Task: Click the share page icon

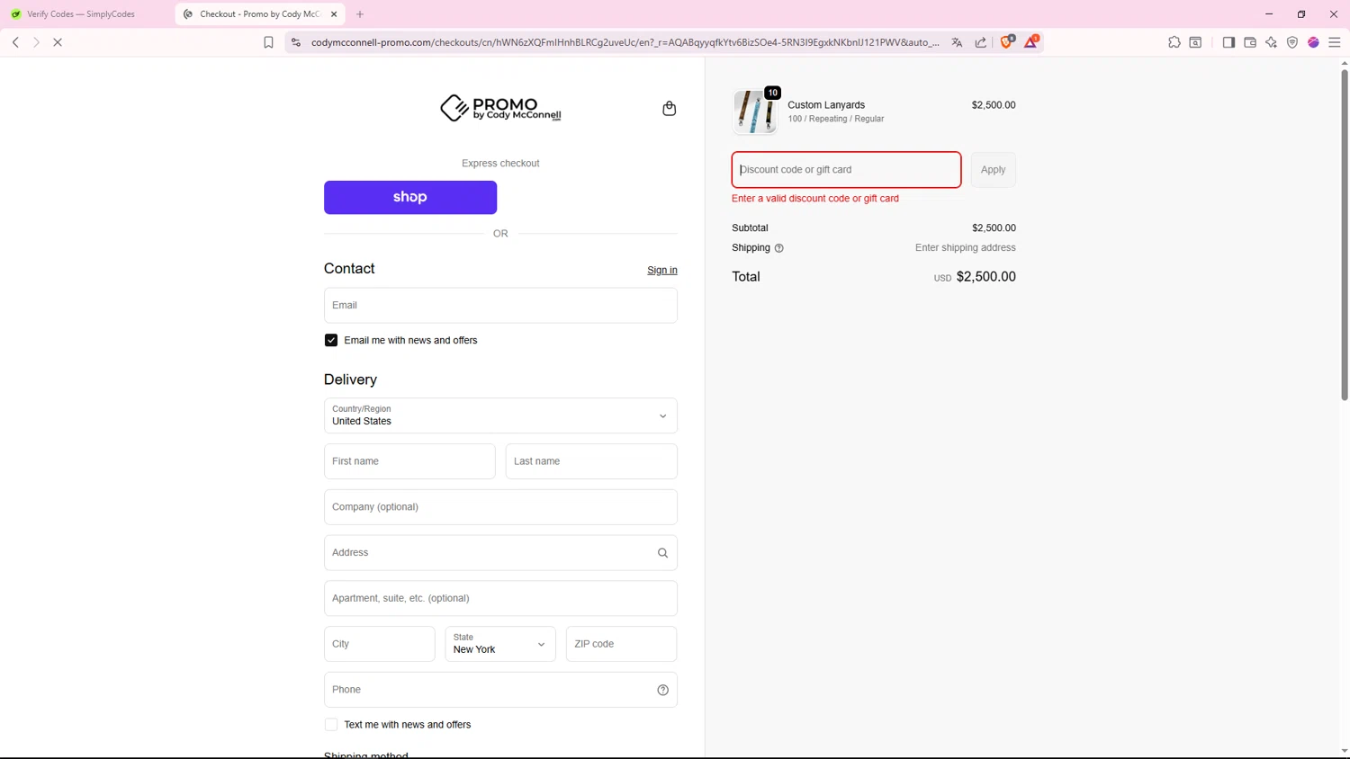Action: pos(980,42)
